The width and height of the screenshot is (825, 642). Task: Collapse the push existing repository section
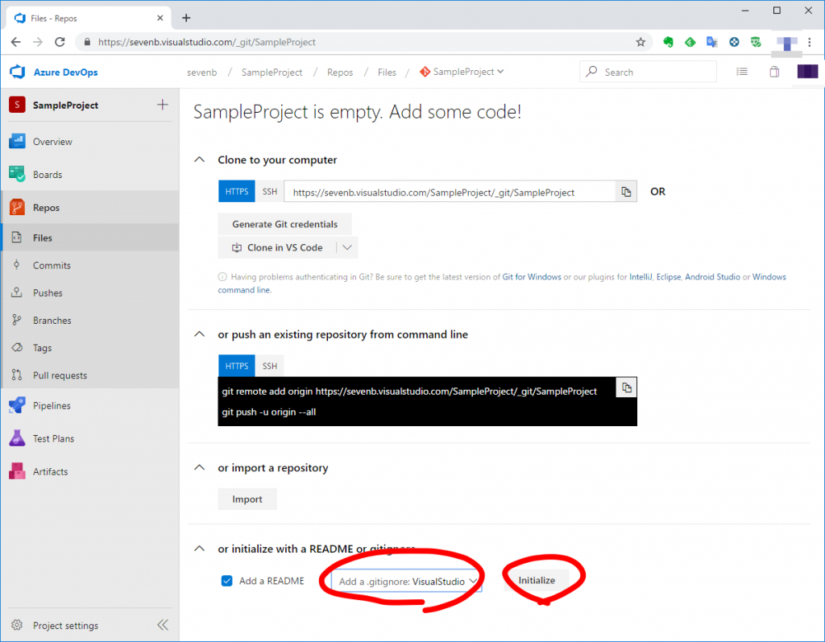200,334
